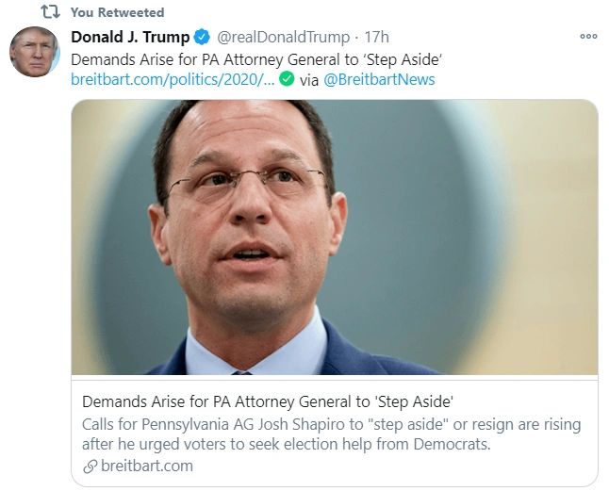Open Donald J. Trump's profile avatar

[x=35, y=51]
